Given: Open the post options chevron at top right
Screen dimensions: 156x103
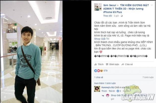Looking at the screenshot, I should tap(152, 5).
